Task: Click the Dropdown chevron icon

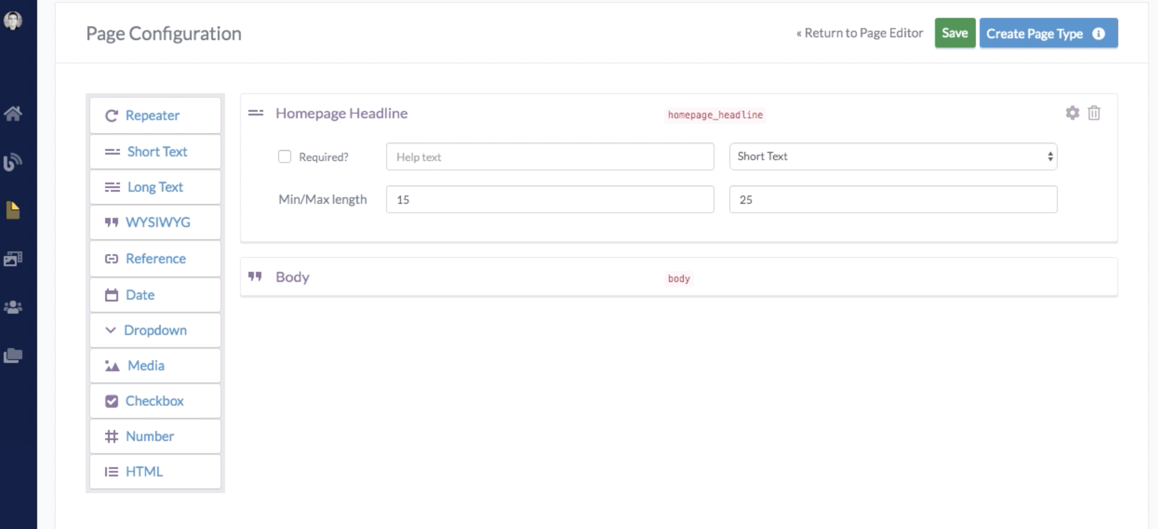Action: pos(111,330)
